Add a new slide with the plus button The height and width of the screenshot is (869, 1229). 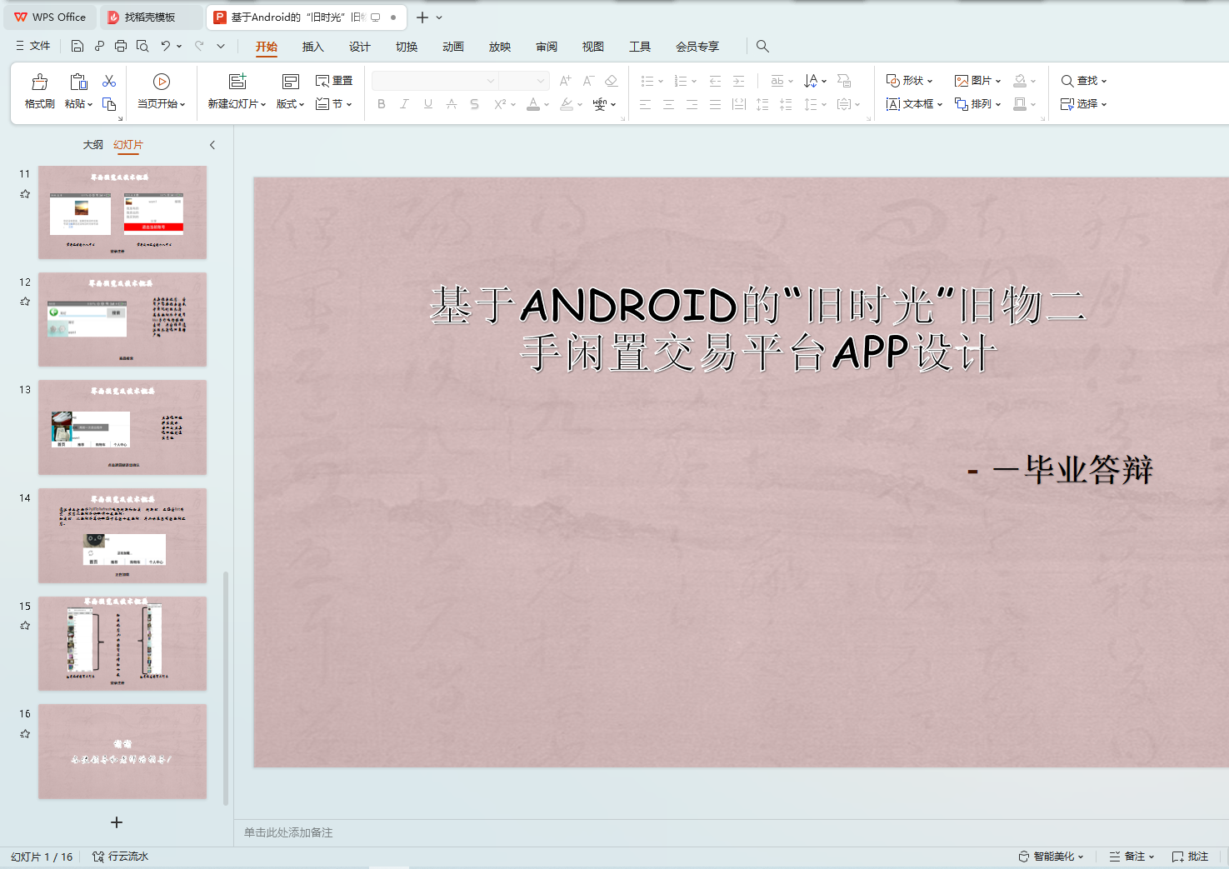click(117, 822)
